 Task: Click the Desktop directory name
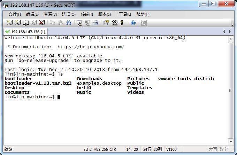point(14,88)
